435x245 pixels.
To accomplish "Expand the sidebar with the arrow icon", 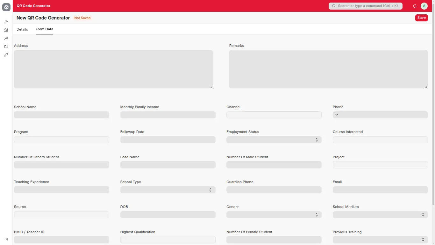I will 6,239.
